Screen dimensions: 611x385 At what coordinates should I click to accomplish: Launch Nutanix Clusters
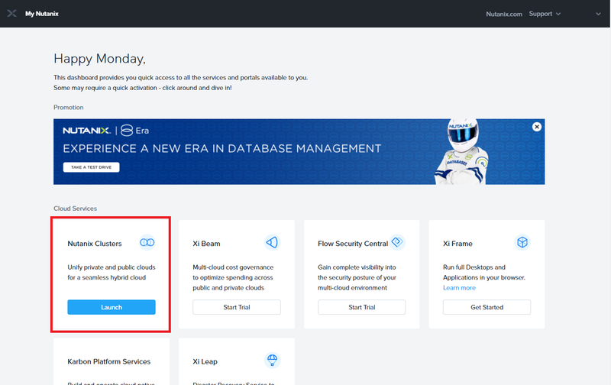pos(112,307)
